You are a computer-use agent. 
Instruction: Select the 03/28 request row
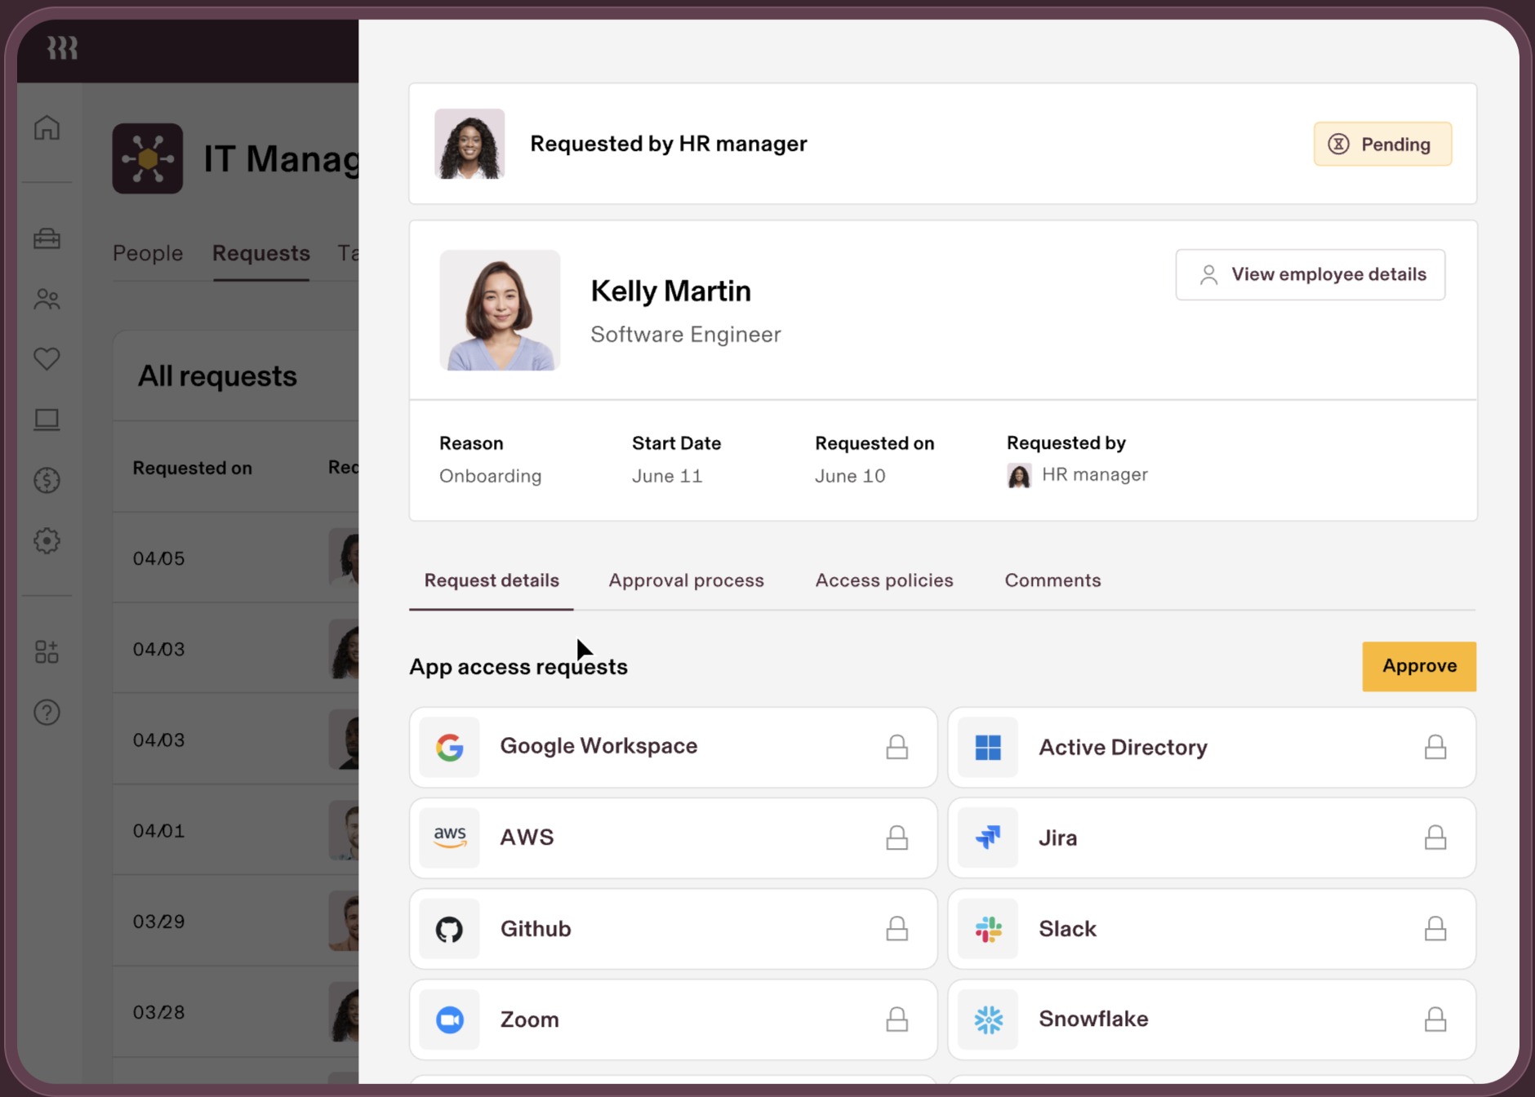tap(235, 1012)
